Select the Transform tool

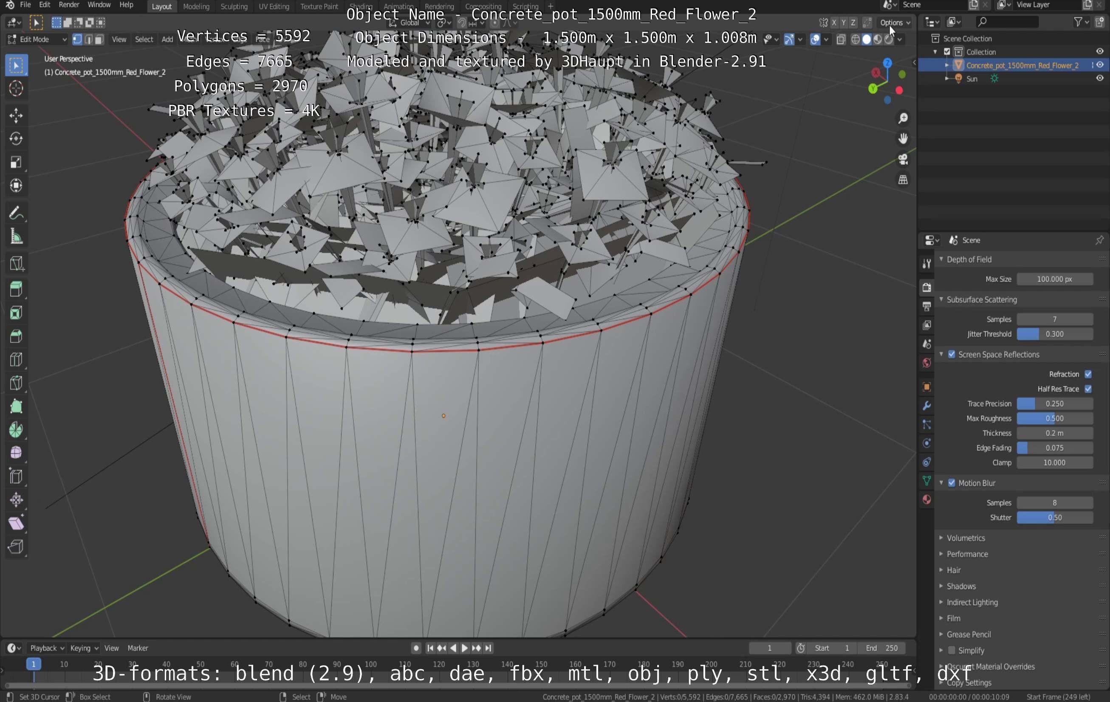[16, 186]
